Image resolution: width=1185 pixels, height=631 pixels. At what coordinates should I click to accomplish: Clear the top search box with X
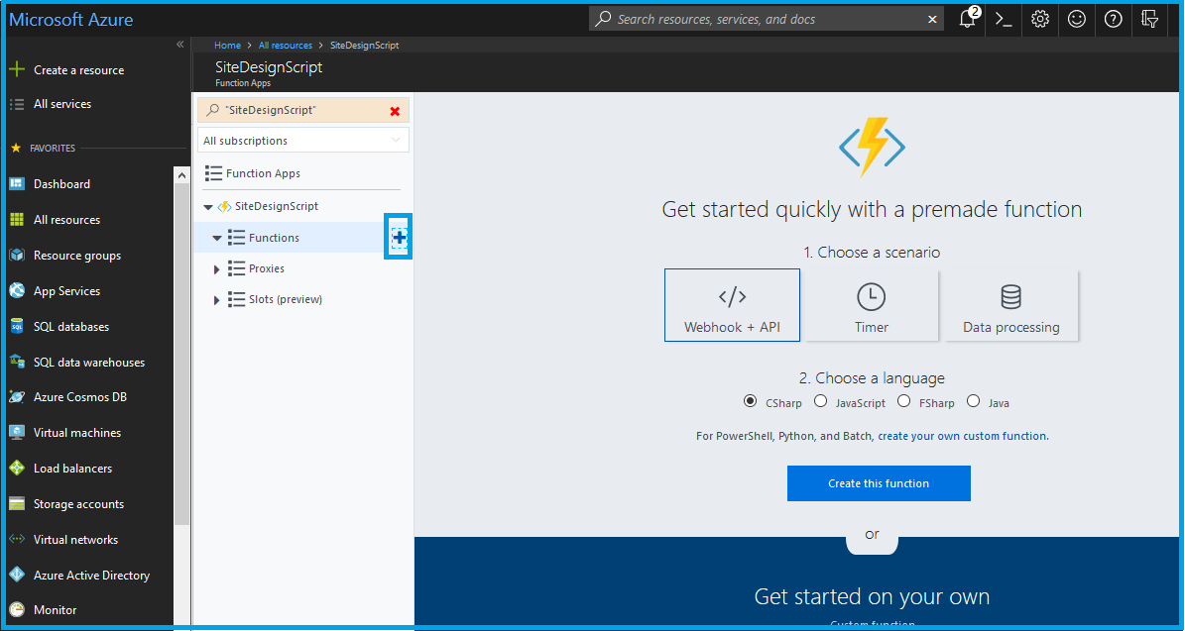pos(932,20)
